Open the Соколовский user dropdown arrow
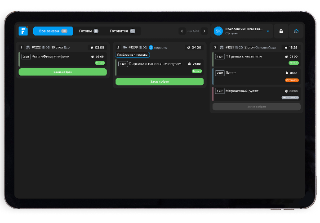 click(268, 31)
